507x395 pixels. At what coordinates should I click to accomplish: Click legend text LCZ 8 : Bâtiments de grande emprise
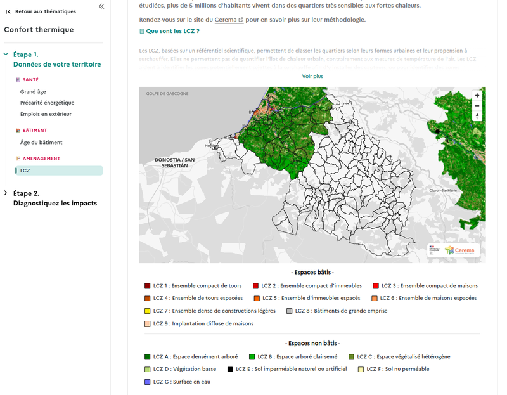(x=341, y=311)
